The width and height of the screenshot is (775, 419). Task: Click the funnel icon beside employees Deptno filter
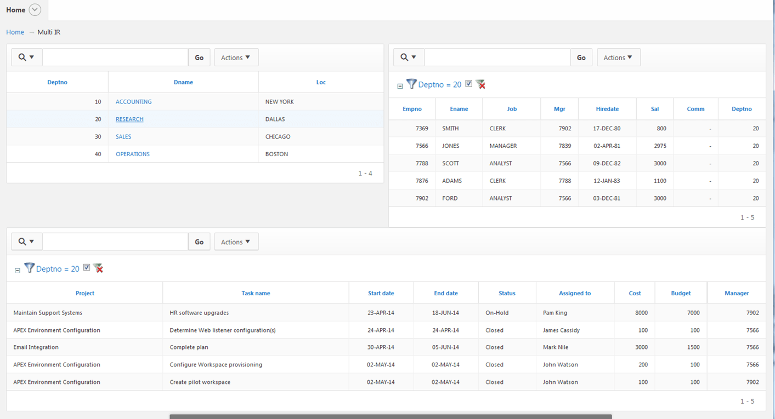(411, 84)
